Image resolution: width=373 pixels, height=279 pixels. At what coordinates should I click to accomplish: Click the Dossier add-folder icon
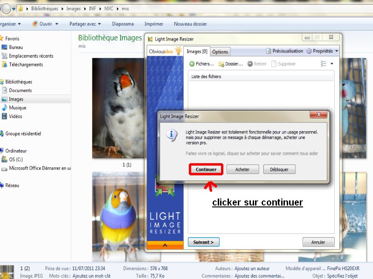click(221, 64)
